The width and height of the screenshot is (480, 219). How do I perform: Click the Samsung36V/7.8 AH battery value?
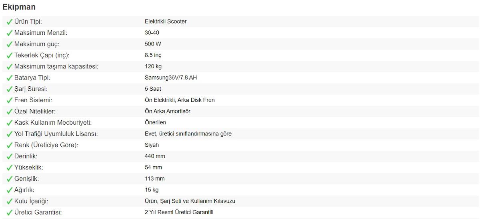pyautogui.click(x=171, y=78)
